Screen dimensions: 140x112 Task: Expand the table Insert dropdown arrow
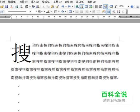point(73,11)
